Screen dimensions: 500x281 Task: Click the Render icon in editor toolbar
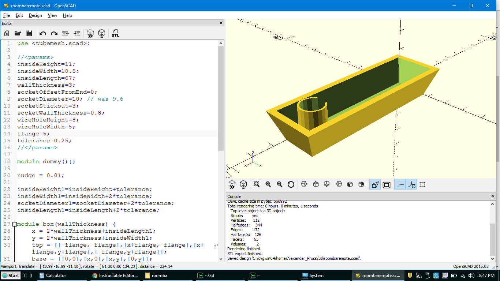point(102,33)
